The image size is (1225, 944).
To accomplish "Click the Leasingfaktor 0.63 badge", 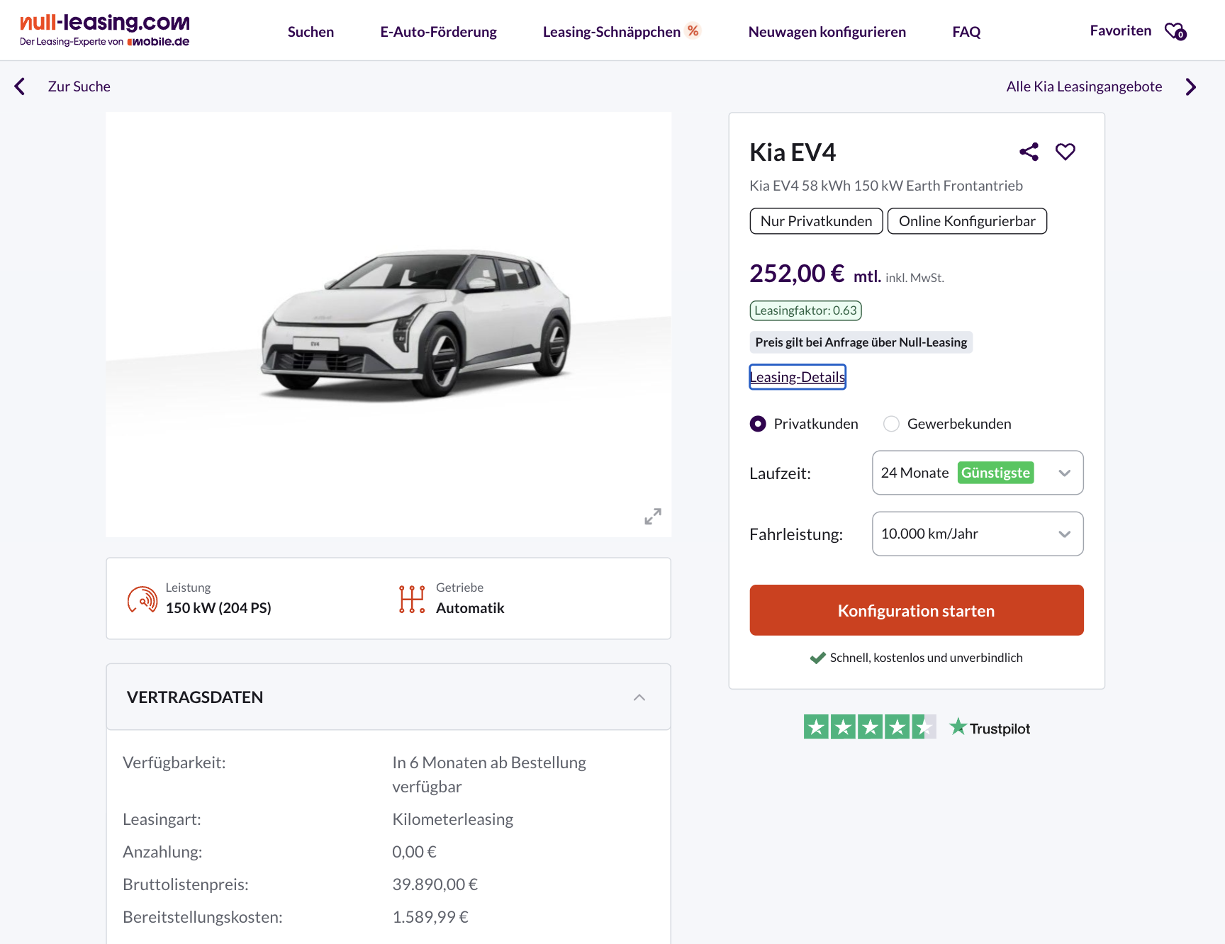I will coord(805,310).
